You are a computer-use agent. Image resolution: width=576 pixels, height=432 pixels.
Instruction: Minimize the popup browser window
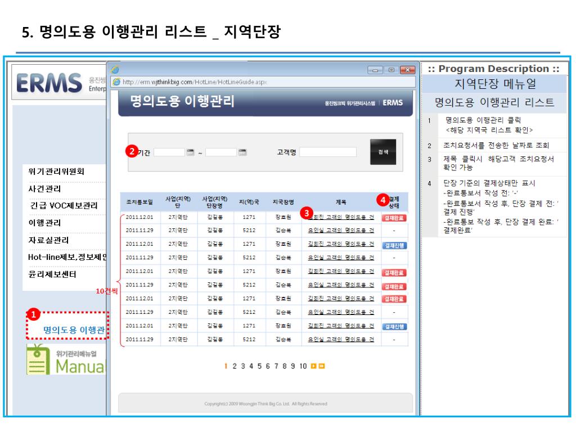[375, 70]
